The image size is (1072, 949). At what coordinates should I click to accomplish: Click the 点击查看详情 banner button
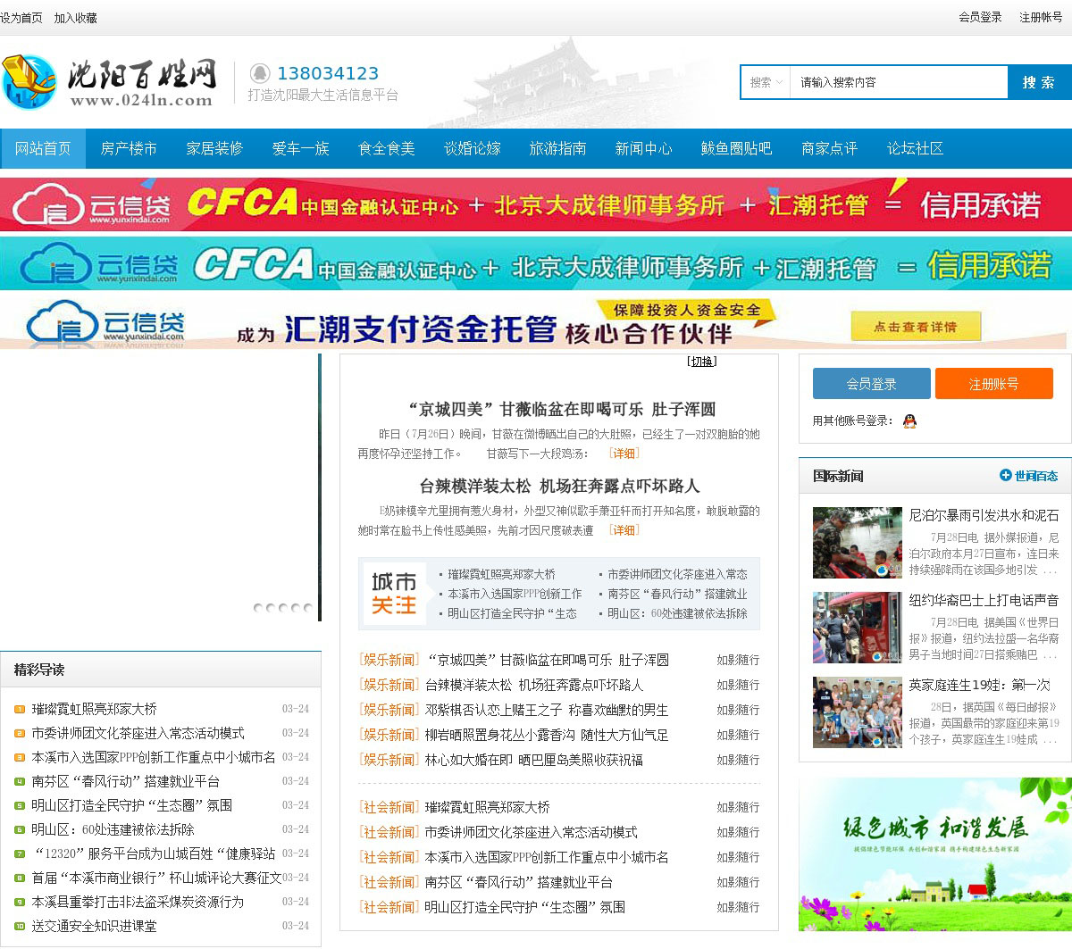pyautogui.click(x=915, y=327)
